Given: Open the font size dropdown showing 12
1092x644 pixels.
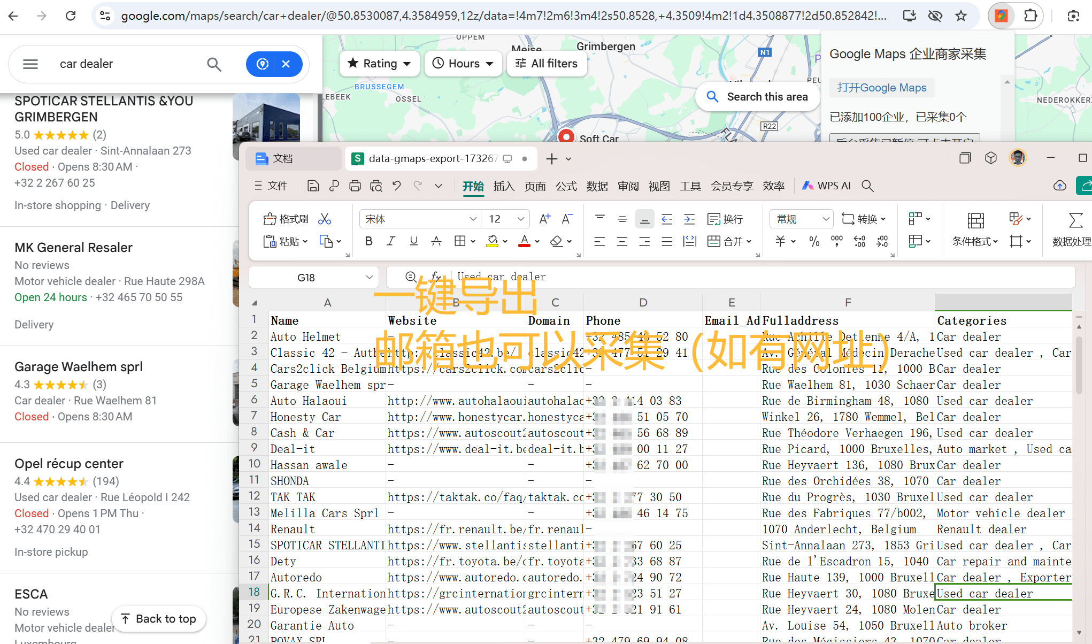Looking at the screenshot, I should coord(520,219).
